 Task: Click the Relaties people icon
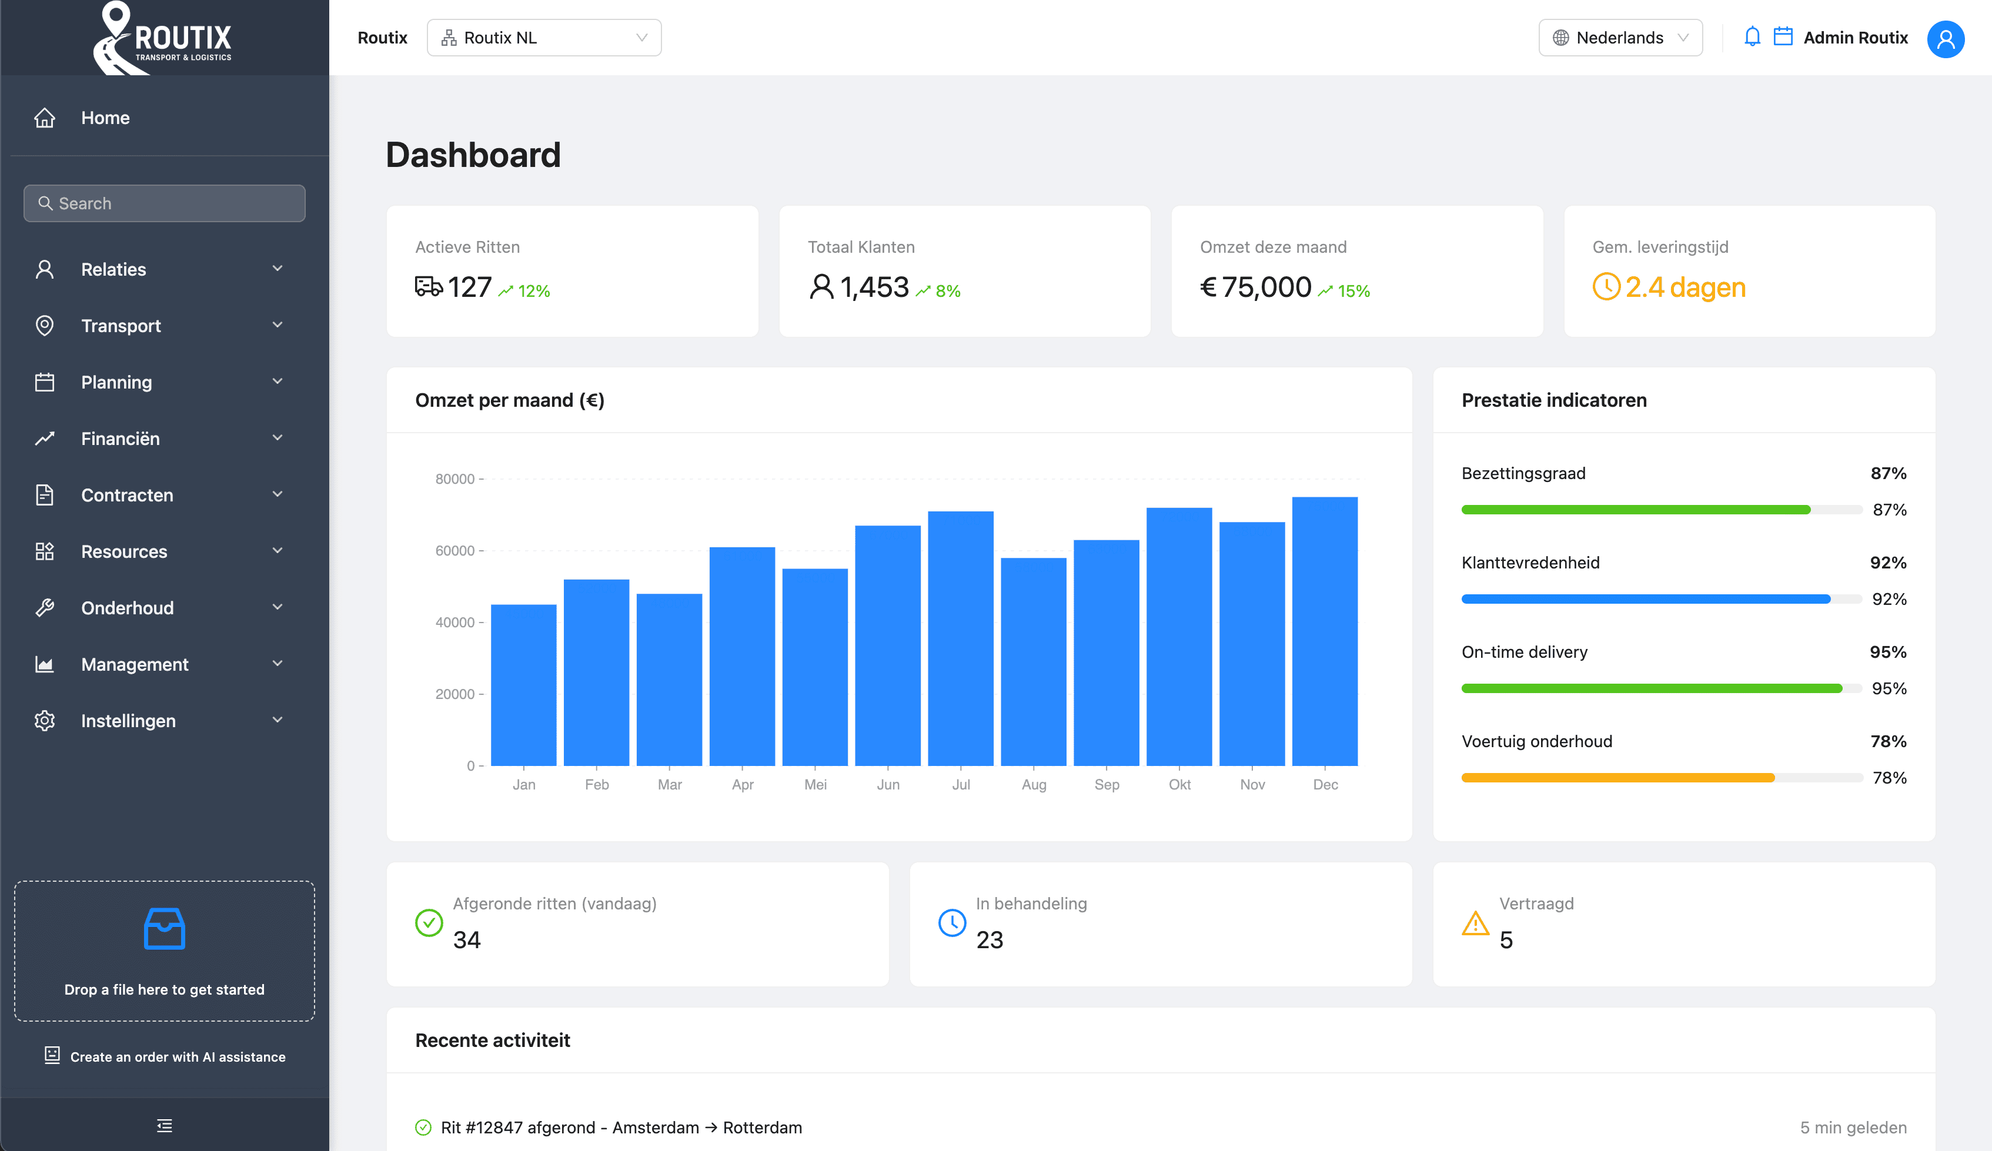click(x=45, y=269)
